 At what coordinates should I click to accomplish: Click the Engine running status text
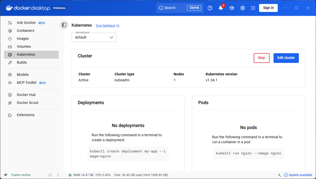(x=21, y=175)
